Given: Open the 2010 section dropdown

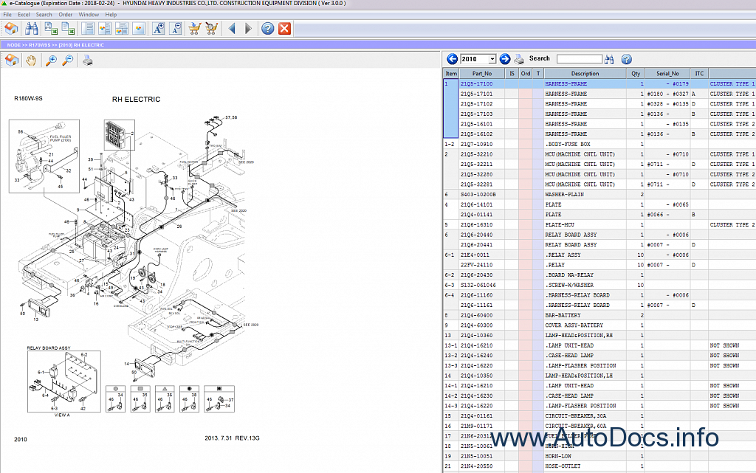Looking at the screenshot, I should pos(492,59).
